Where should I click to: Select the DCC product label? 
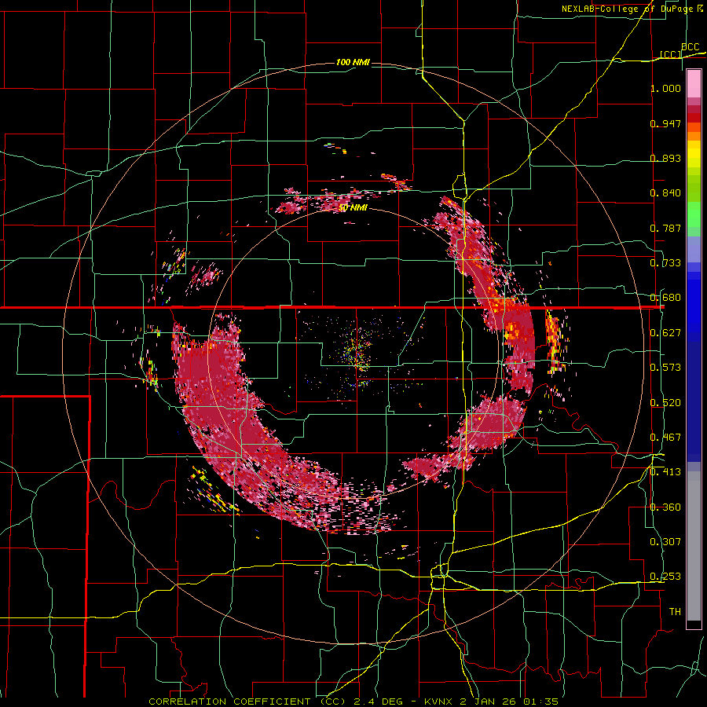point(690,47)
